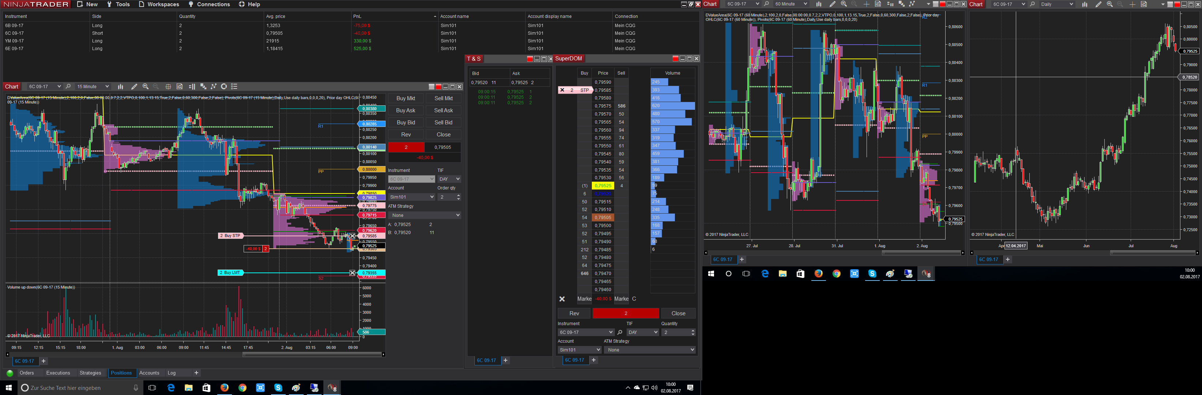
Task: Search instrument in 15 Minute chart
Action: (68, 86)
